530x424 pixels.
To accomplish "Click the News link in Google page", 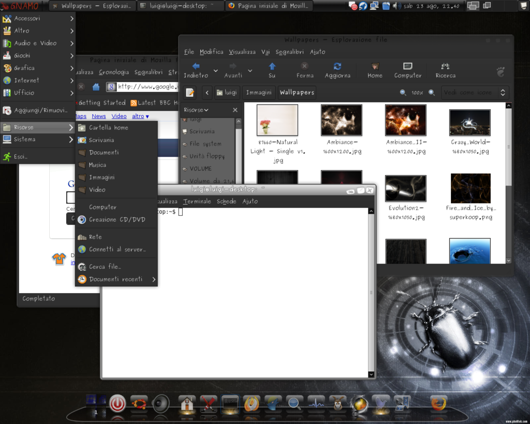I will [99, 116].
